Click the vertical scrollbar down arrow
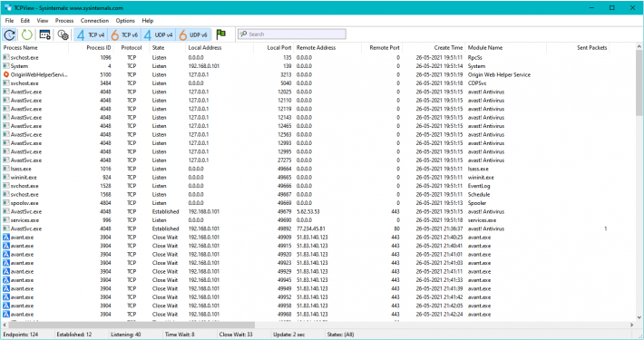644x340 pixels. coord(639,317)
